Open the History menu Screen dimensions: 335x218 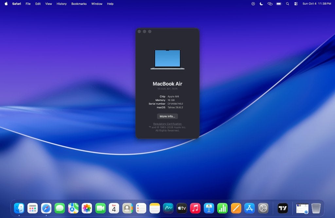coord(62,4)
